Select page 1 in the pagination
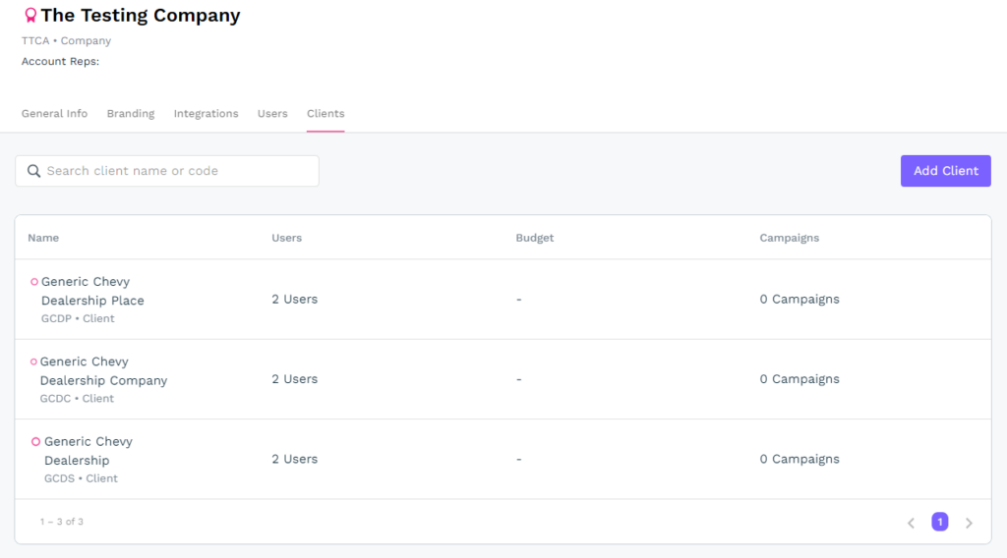The width and height of the screenshot is (1007, 558). pos(939,522)
